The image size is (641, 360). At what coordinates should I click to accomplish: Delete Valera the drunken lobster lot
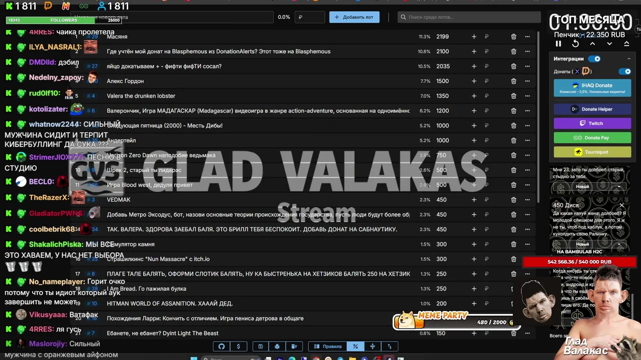pos(513,96)
